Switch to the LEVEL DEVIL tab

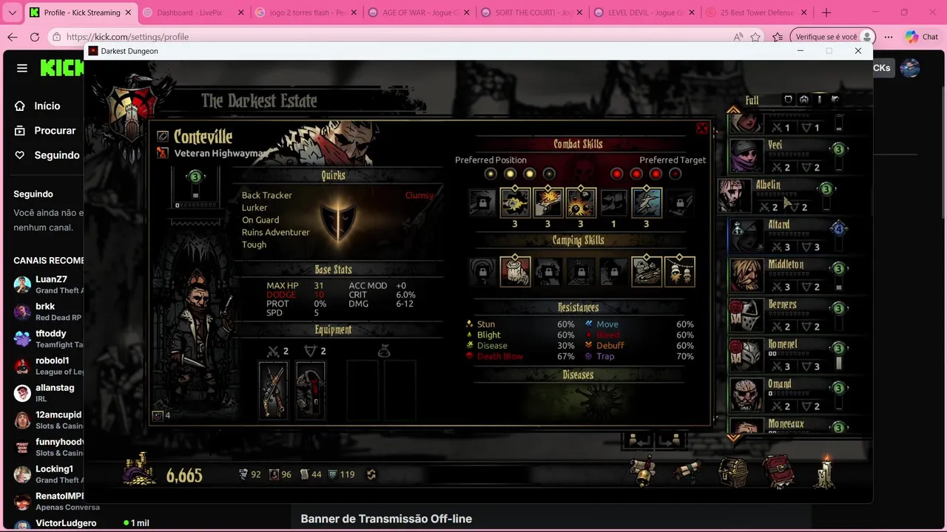point(644,13)
